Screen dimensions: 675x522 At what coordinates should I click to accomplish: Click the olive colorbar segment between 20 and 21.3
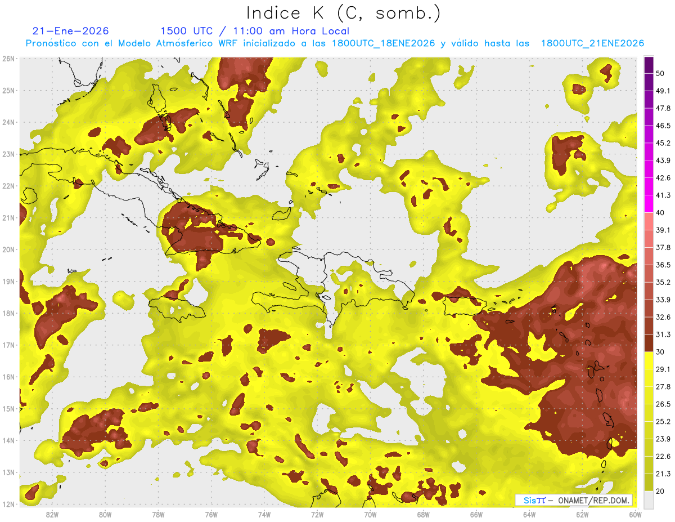pos(649,482)
